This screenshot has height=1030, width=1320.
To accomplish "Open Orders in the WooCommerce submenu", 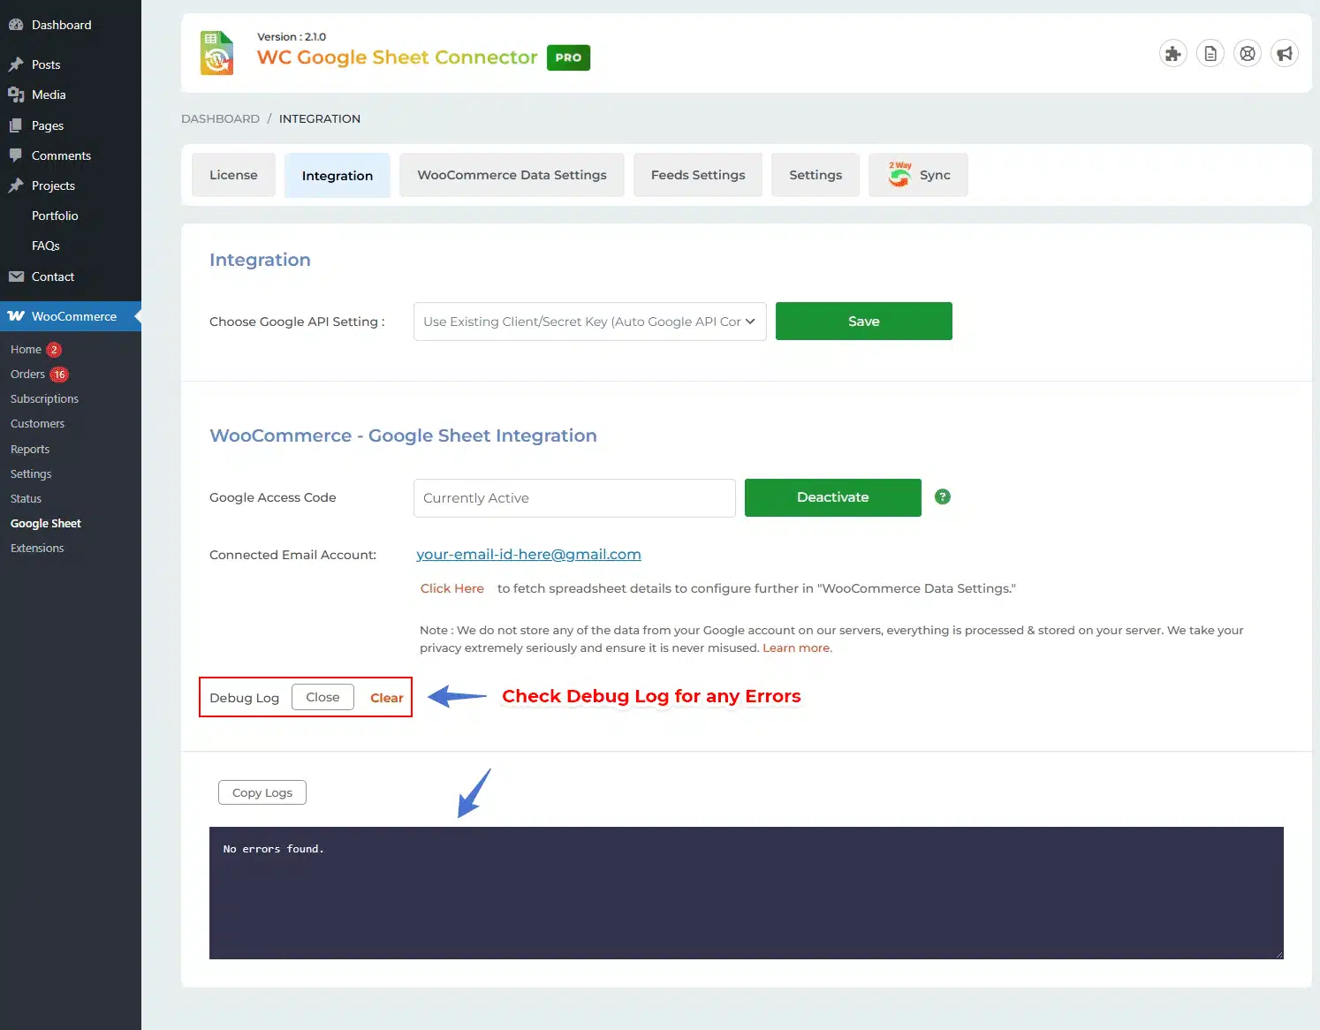I will tap(27, 375).
